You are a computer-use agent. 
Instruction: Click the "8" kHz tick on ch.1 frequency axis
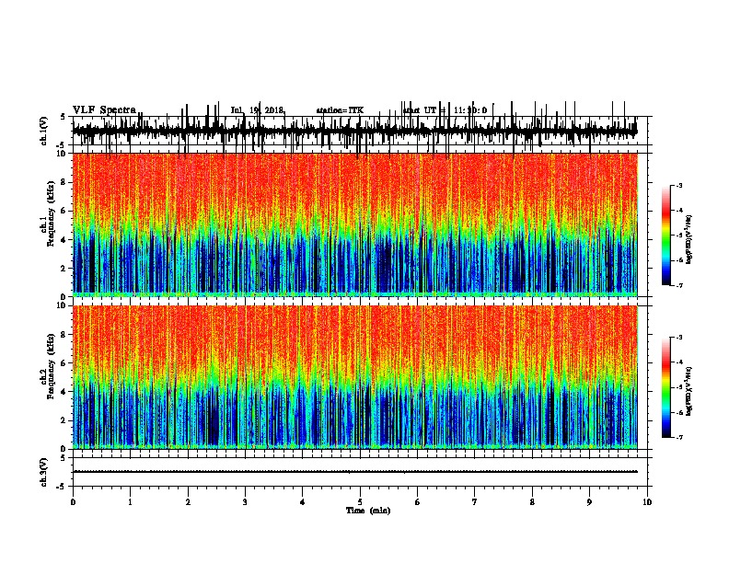pyautogui.click(x=64, y=182)
